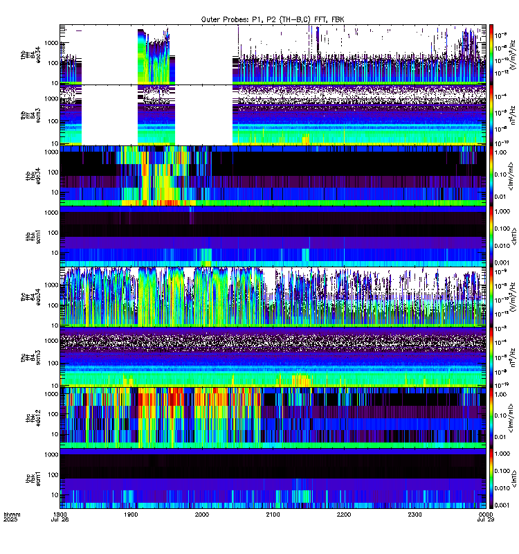The width and height of the screenshot is (519, 554).
Task: Click the thb fbk scm1 spectrogram panel
Action: pyautogui.click(x=273, y=236)
